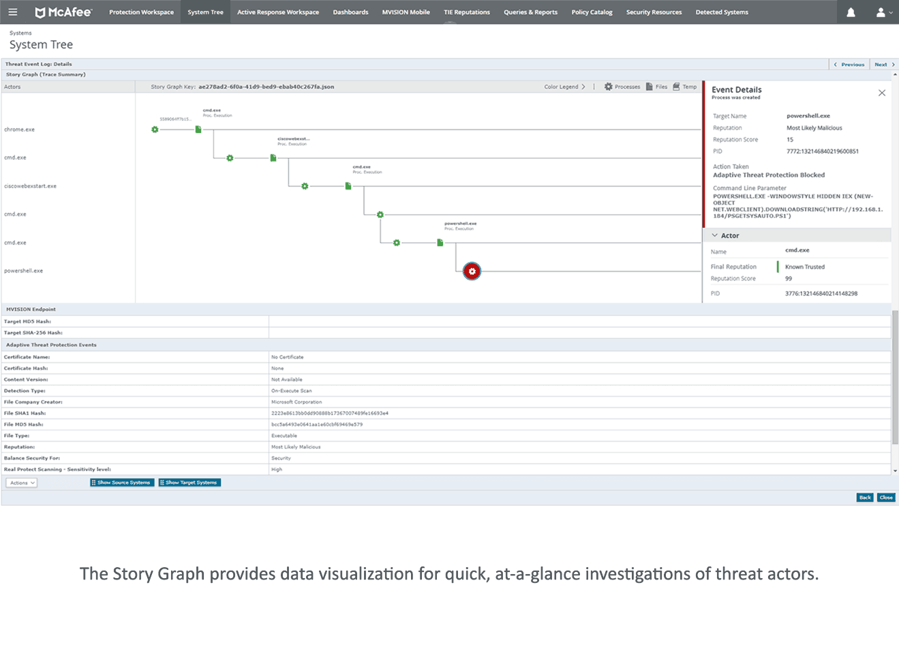Select ciscowebexstart.exe in Actors list
Image resolution: width=899 pixels, height=649 pixels.
(30, 186)
